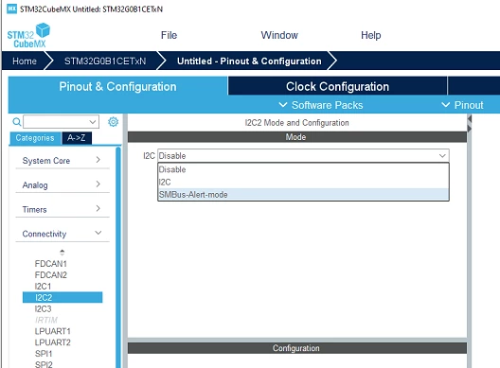Expand panel using right arrow at right edge
Viewport: 500px width, 368px height.
click(470, 129)
